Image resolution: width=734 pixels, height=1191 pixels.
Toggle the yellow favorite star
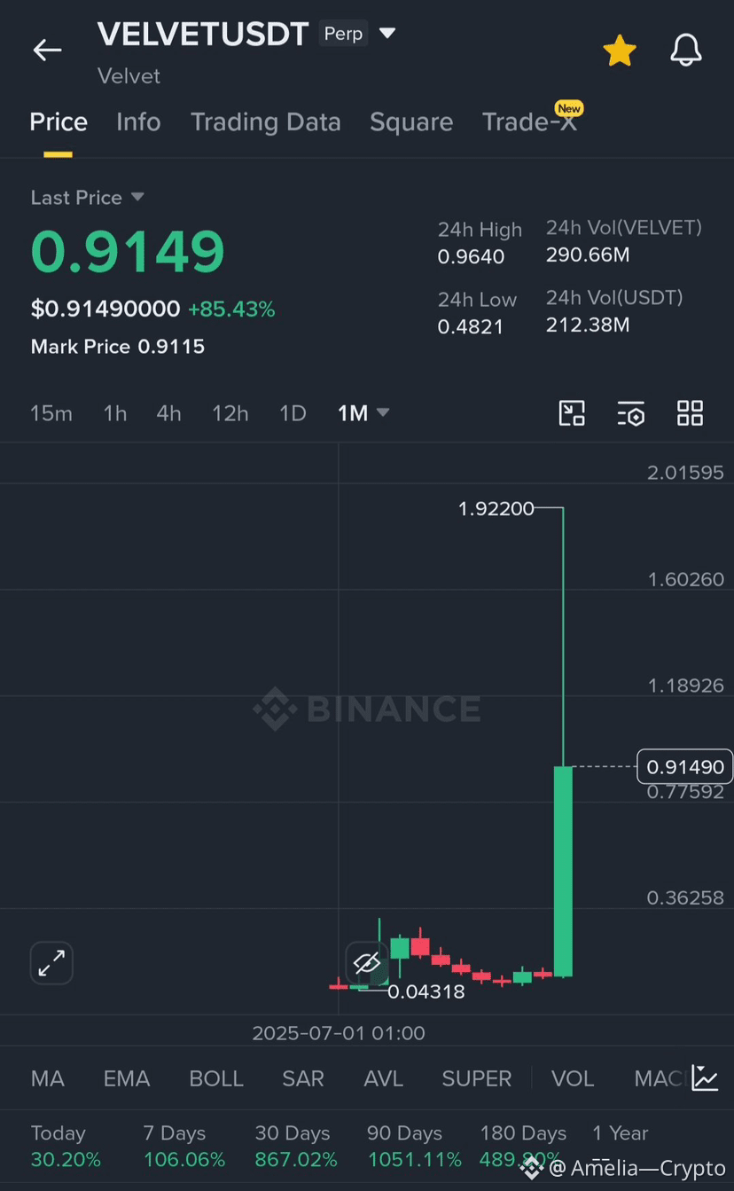point(620,51)
